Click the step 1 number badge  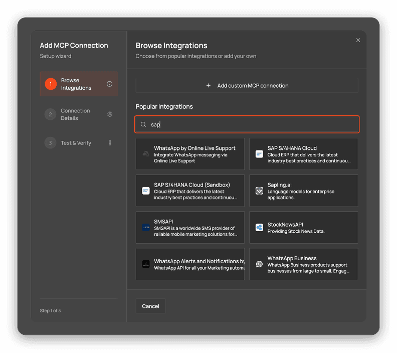[51, 84]
